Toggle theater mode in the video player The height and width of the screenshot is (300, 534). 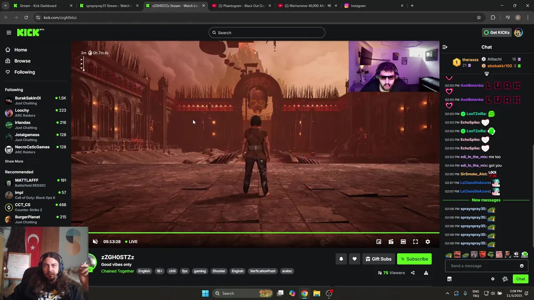point(403,242)
